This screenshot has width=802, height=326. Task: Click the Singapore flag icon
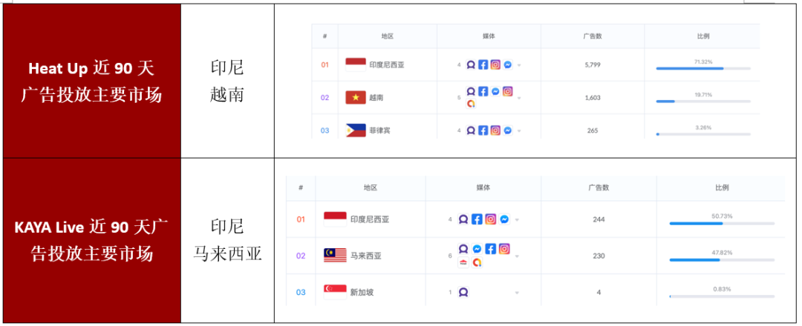tap(335, 290)
